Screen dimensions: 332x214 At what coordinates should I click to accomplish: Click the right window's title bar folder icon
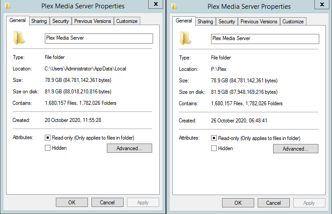[174, 6]
